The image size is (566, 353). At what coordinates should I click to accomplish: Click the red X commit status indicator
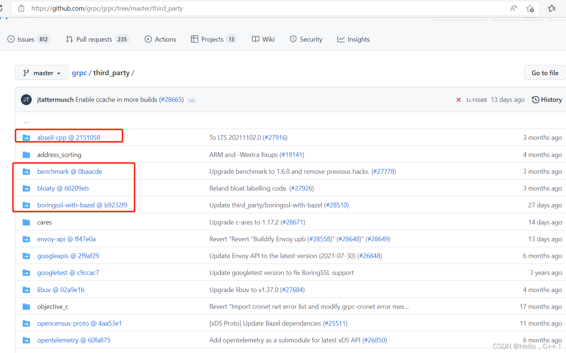tap(459, 99)
